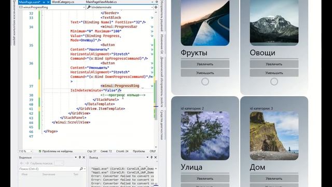Open the document tab list dropdown arrow
The image size is (332, 187).
pos(152,2)
